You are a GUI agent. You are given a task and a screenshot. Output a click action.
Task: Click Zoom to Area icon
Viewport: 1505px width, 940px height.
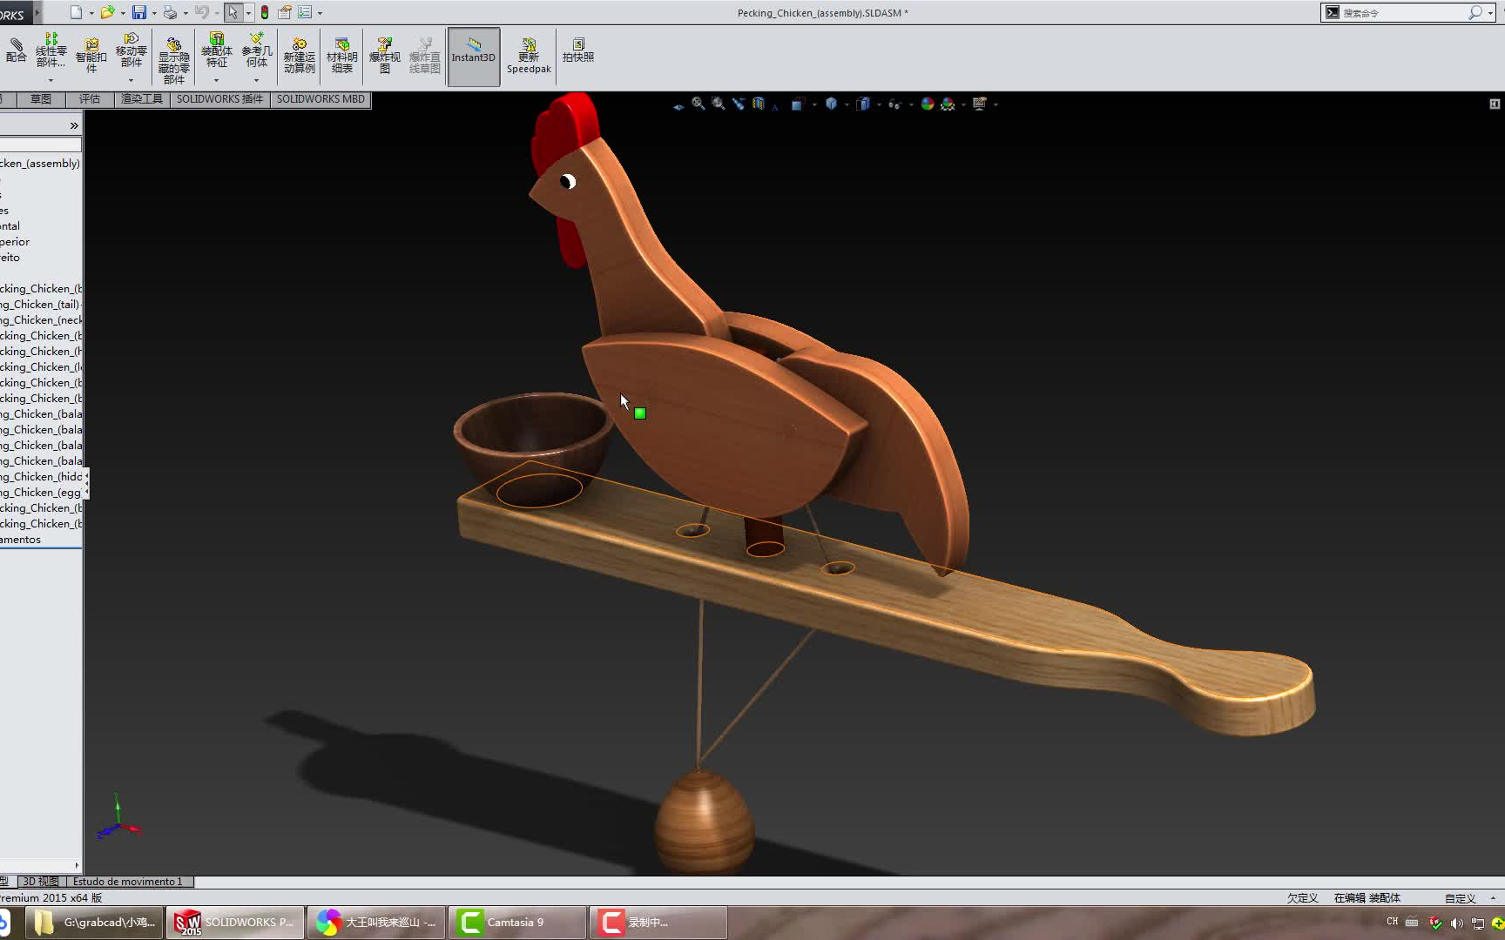(718, 104)
